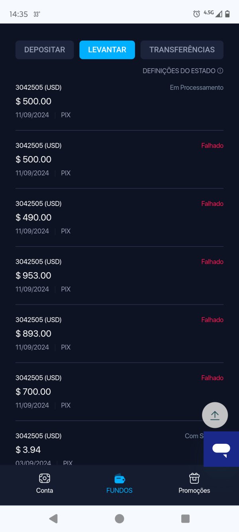Open the live chat bubble

pos(221,449)
